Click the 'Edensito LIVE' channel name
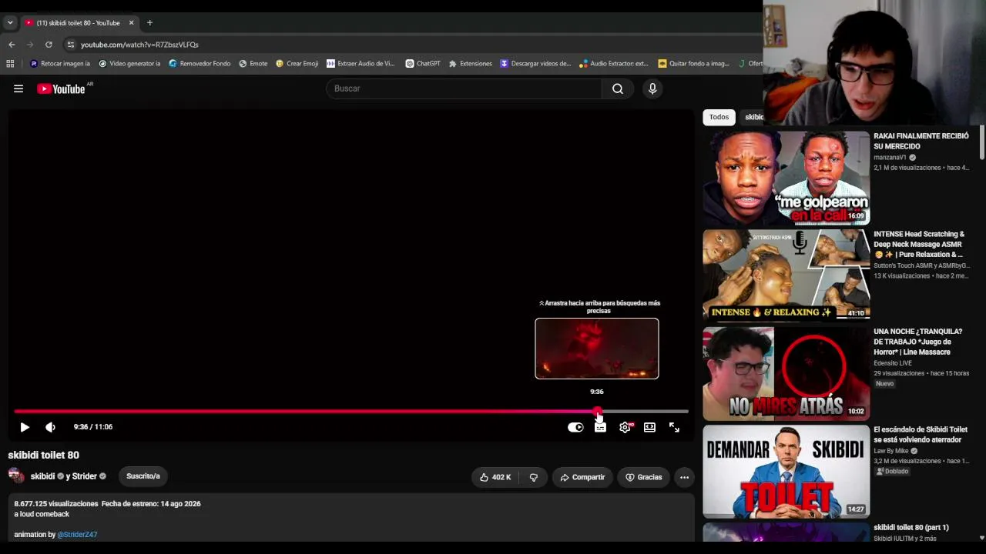This screenshot has height=554, width=986. (x=893, y=363)
